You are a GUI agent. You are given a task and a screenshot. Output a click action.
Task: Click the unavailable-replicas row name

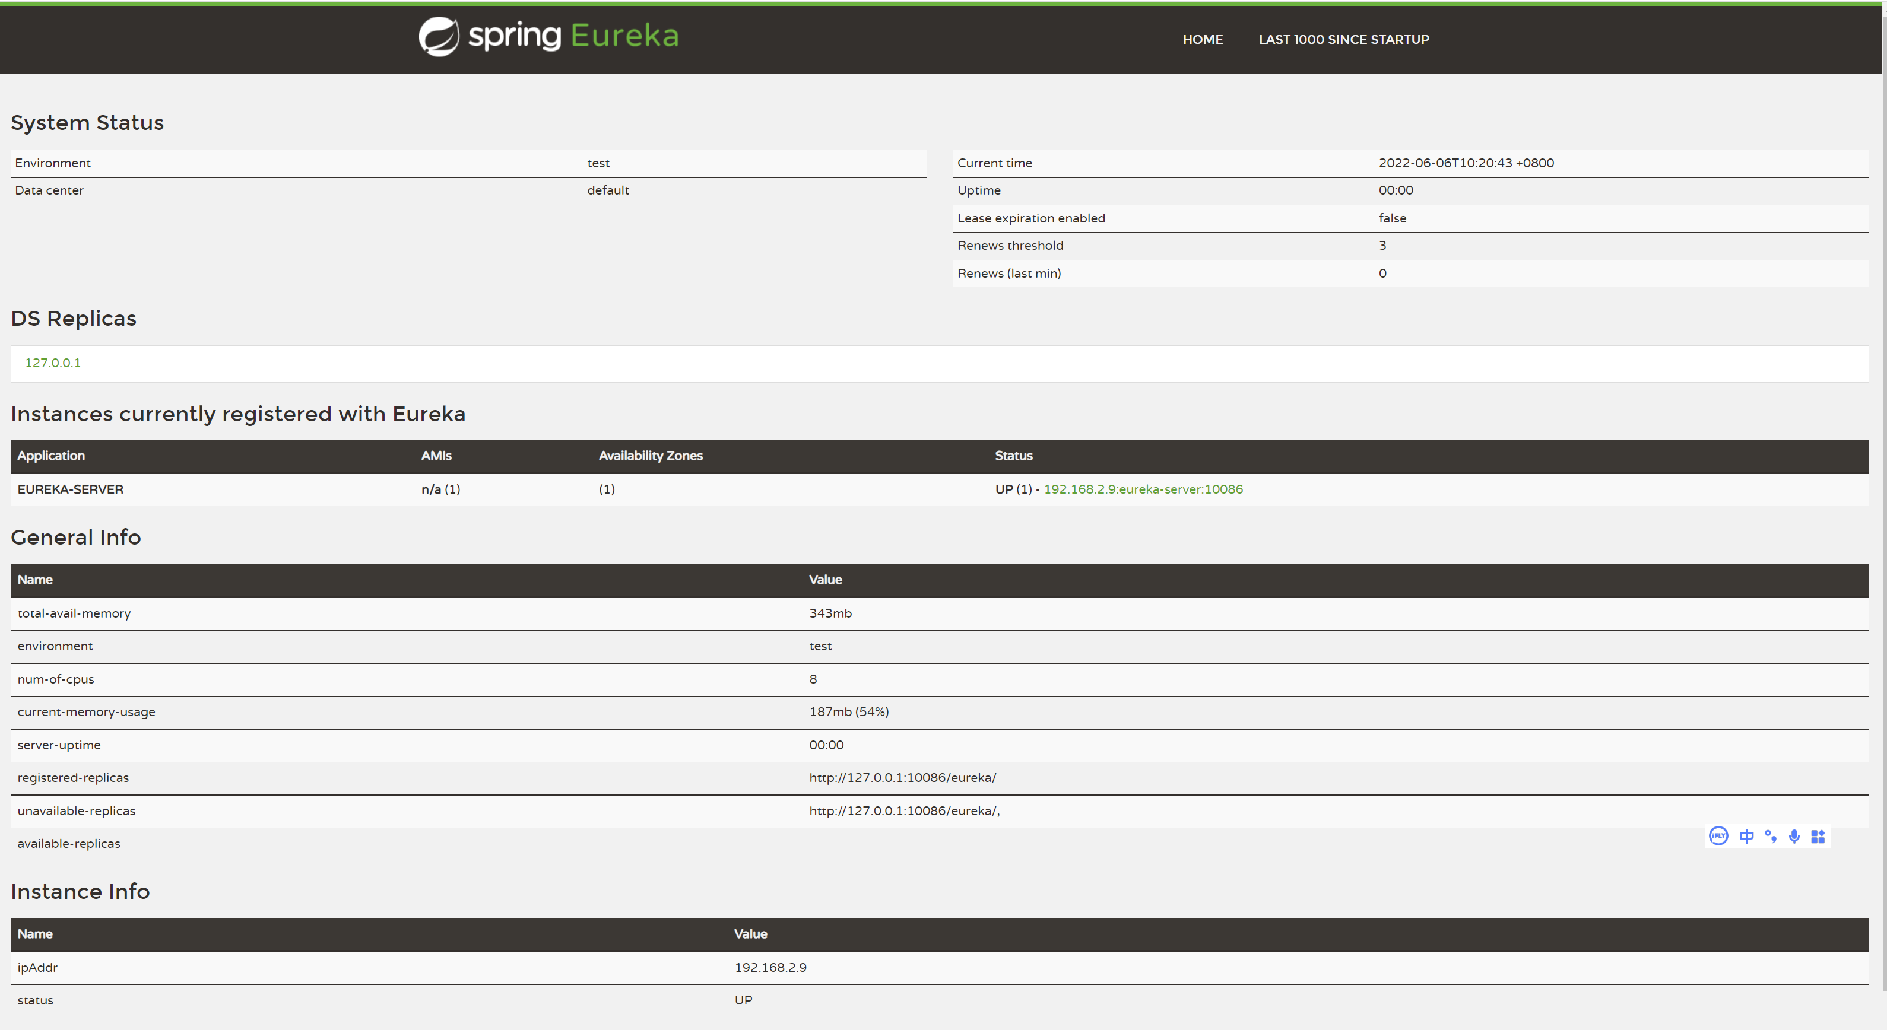click(76, 811)
